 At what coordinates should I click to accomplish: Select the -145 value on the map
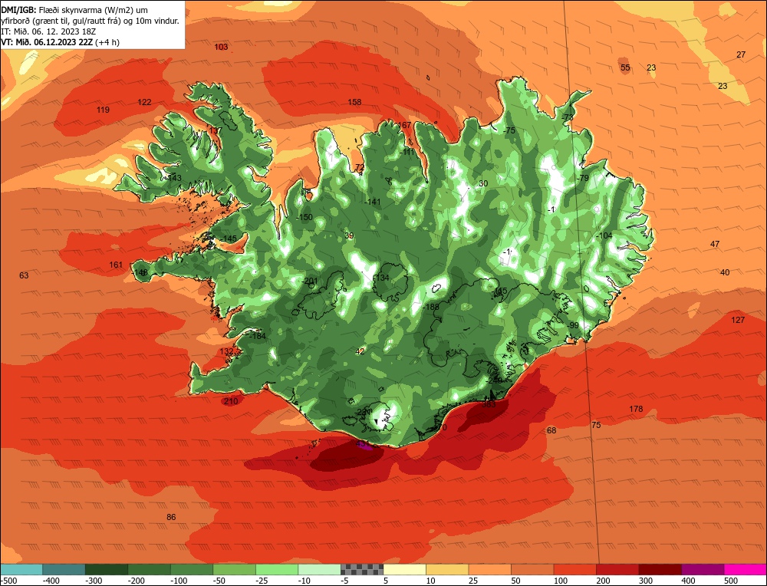click(229, 239)
